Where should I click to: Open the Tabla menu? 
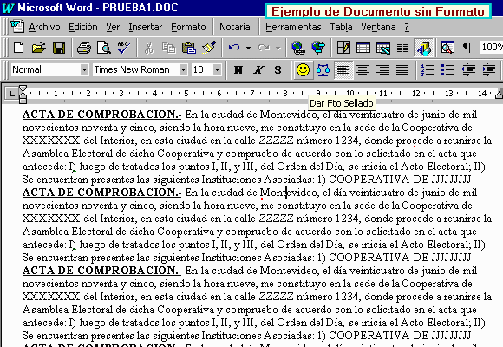(341, 27)
